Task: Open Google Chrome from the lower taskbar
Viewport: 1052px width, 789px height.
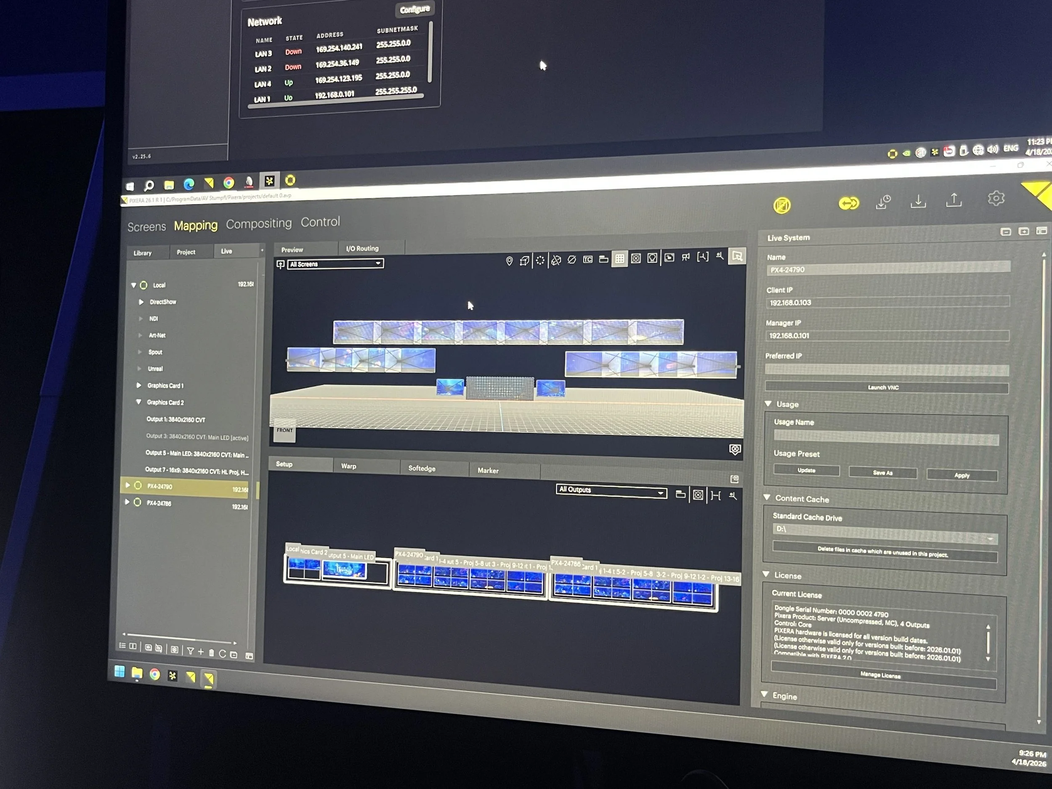Action: [x=154, y=674]
